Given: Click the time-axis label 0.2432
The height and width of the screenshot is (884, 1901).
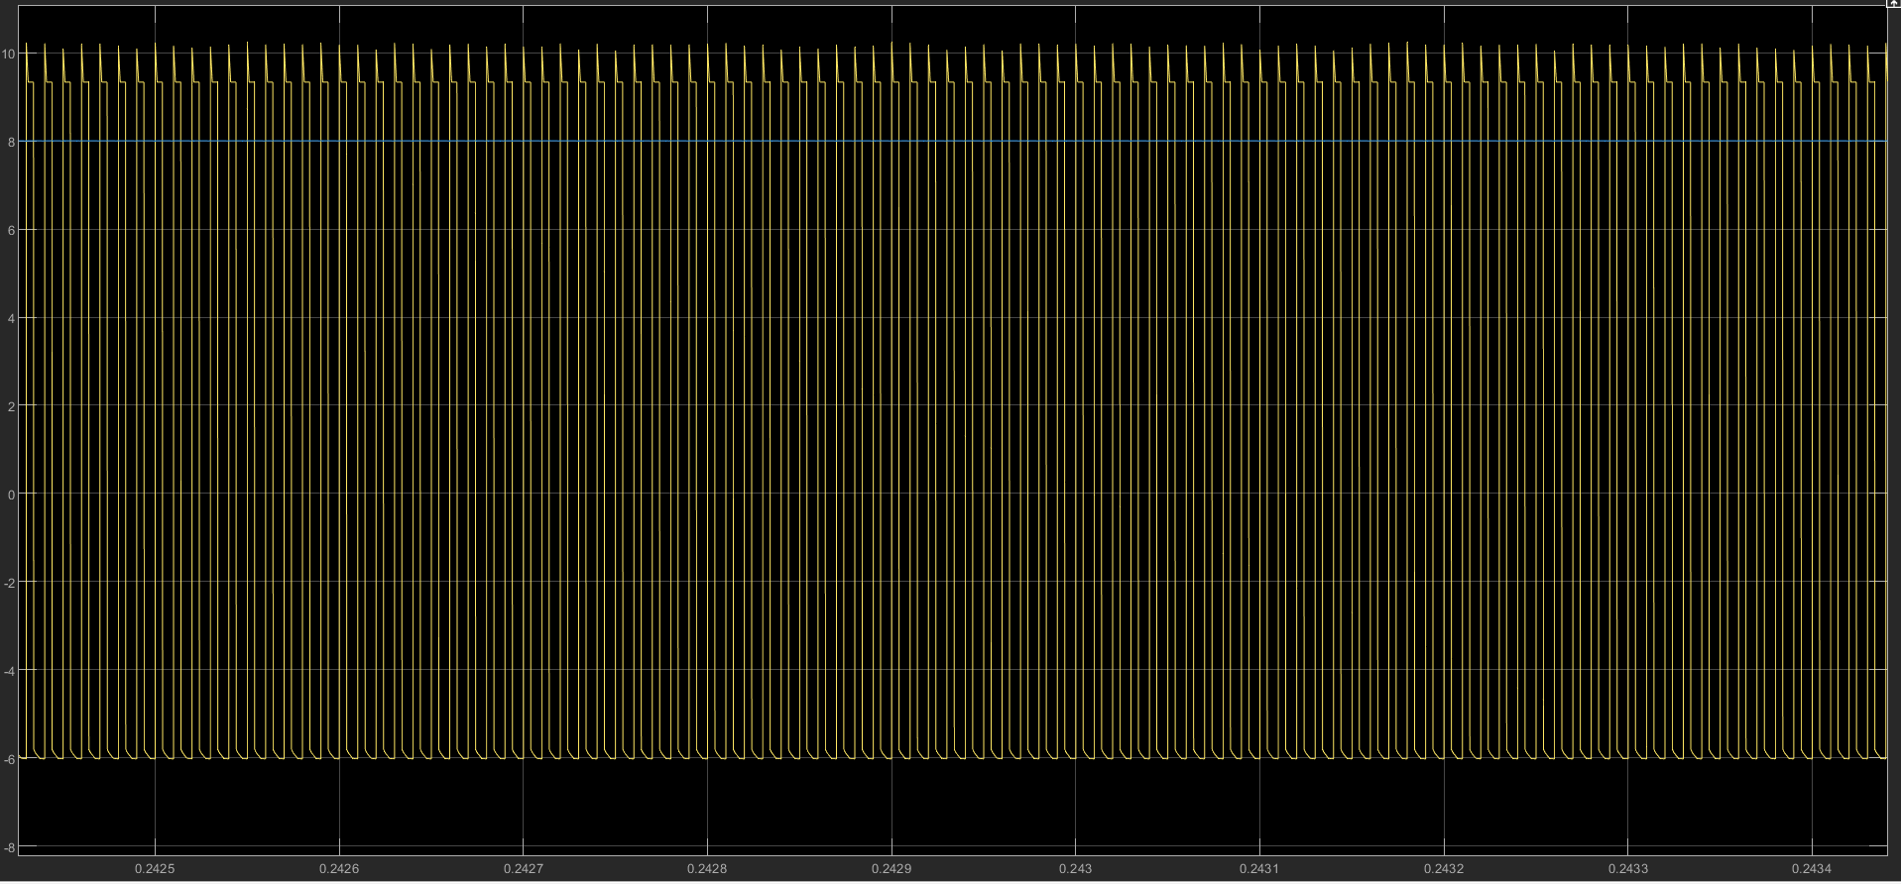Looking at the screenshot, I should pyautogui.click(x=1444, y=869).
